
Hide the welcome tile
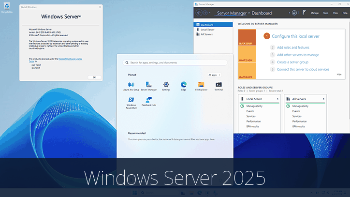click(x=339, y=75)
